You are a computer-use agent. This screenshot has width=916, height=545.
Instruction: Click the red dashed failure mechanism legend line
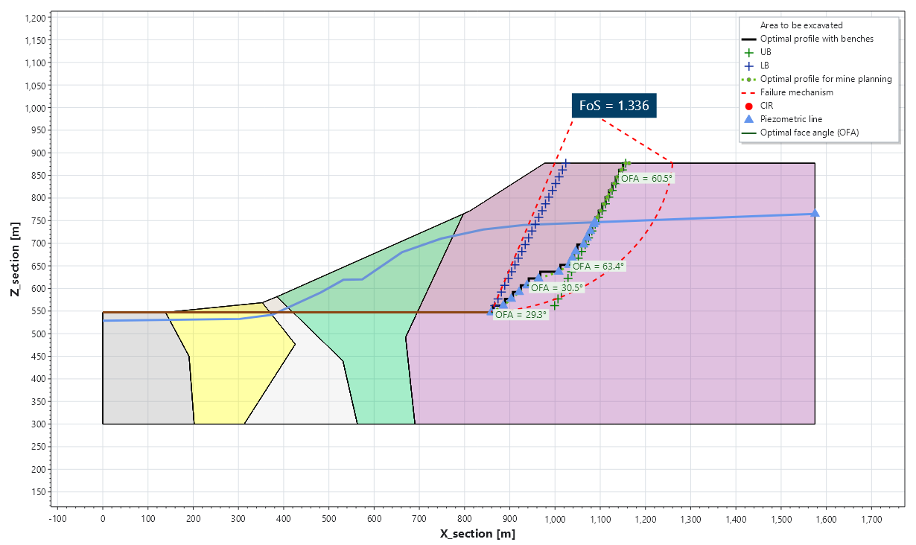(750, 92)
